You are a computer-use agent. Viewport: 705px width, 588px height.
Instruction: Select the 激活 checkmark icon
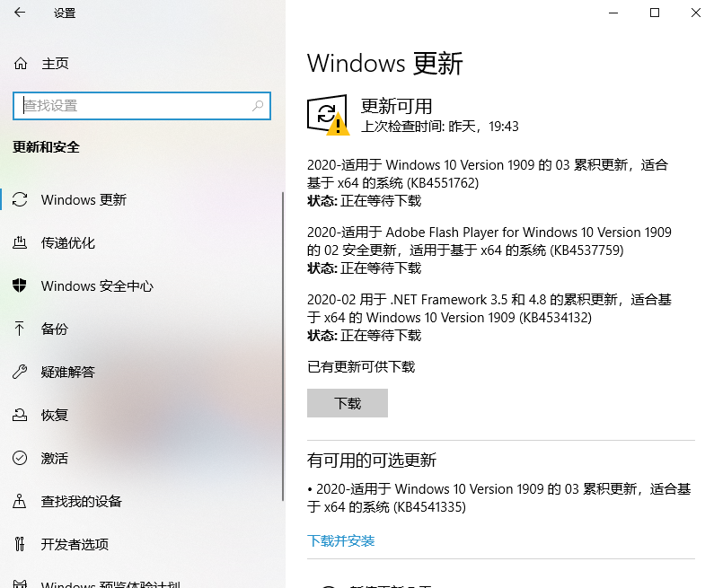click(20, 458)
